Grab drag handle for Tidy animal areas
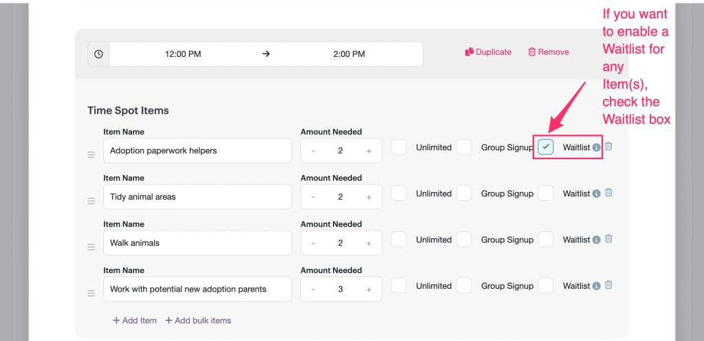The width and height of the screenshot is (704, 341). 91,201
